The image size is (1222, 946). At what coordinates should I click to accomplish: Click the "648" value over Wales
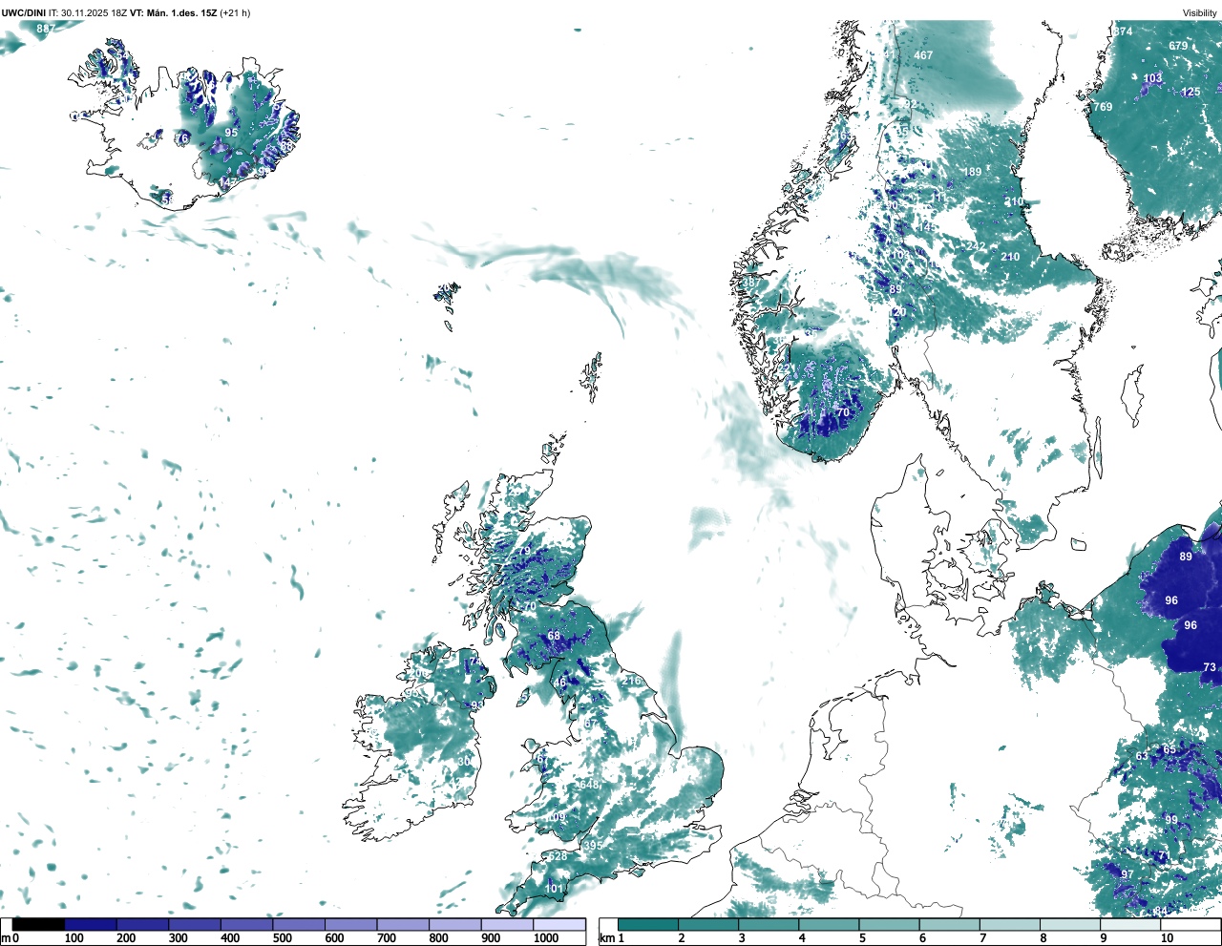point(589,785)
